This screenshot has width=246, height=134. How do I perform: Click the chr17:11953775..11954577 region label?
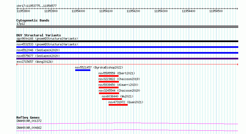point(36,6)
